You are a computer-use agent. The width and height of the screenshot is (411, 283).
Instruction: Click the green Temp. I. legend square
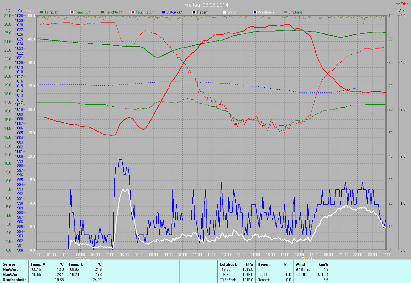[41, 12]
